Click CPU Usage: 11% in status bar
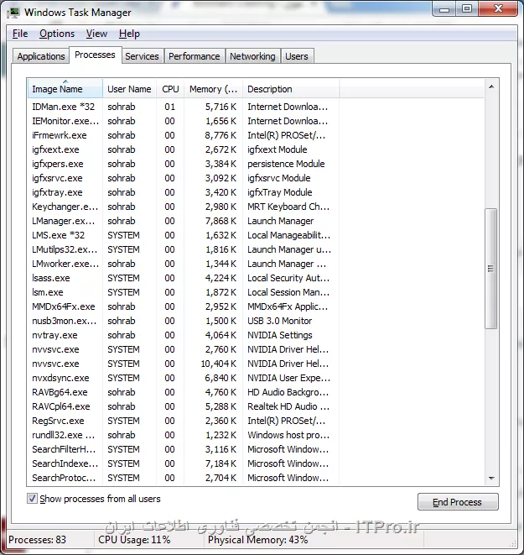This screenshot has height=555, width=524. click(134, 540)
